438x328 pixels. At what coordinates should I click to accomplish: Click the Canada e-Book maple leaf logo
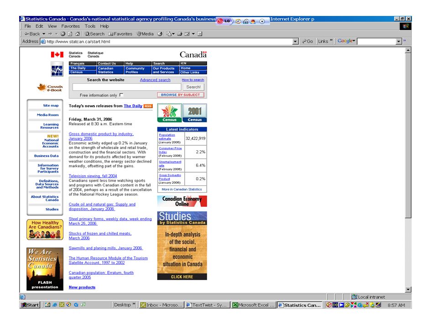pyautogui.click(x=50, y=87)
